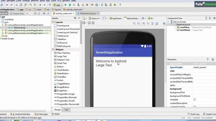216x121 pixels.
Task: Click the Debug app bug icon
Action: (x=70, y=5)
